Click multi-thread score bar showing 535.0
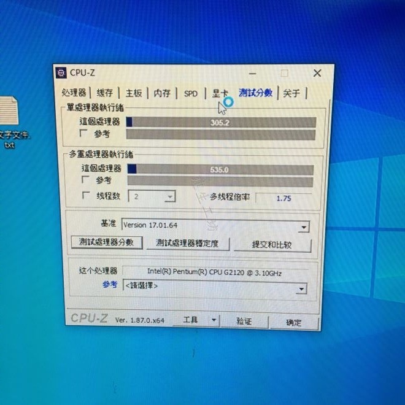Image resolution: width=405 pixels, height=405 pixels. pyautogui.click(x=221, y=170)
